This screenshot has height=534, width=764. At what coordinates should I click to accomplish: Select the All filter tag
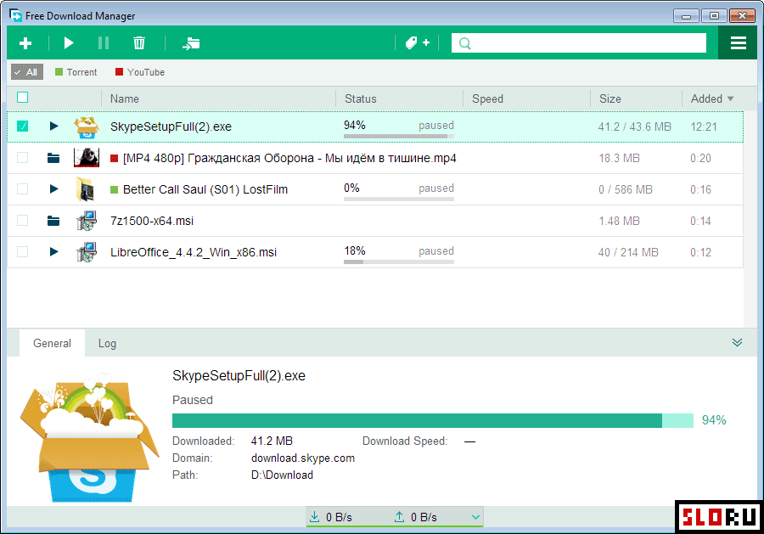pos(27,72)
